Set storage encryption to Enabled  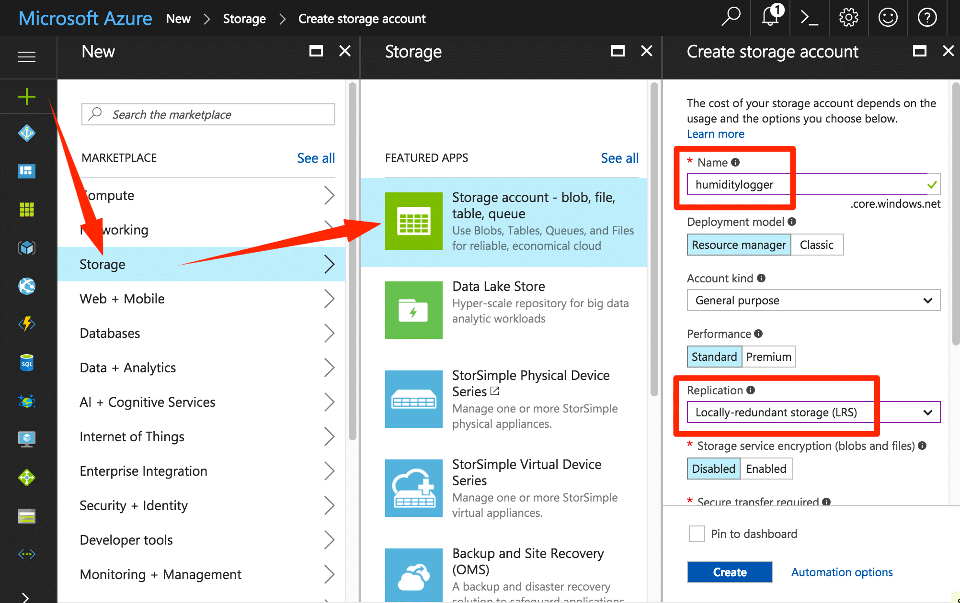[x=766, y=469]
